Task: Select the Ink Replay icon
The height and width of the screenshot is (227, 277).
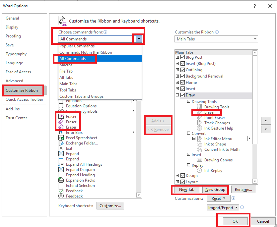Action: 199,171
